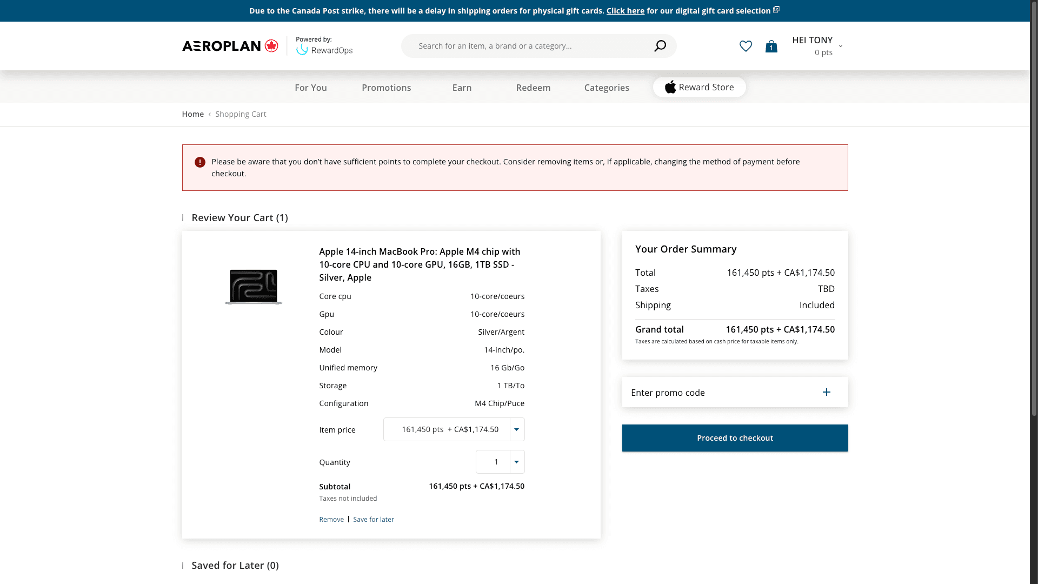
Task: Click the Grand total amount value
Action: pyautogui.click(x=780, y=329)
